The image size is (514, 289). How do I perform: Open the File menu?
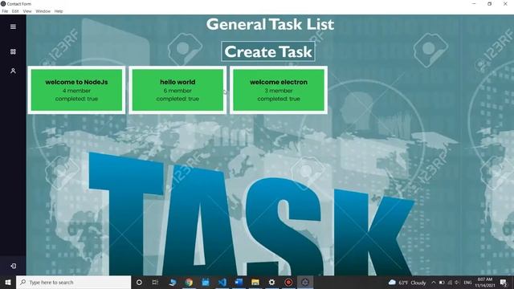(x=5, y=11)
